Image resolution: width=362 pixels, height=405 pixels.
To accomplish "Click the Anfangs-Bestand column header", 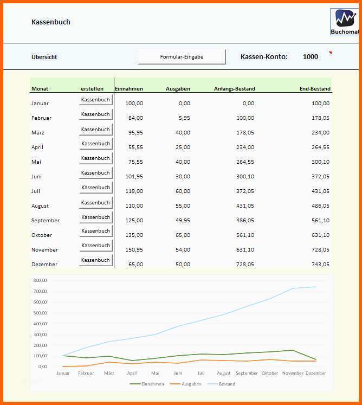I will point(234,89).
